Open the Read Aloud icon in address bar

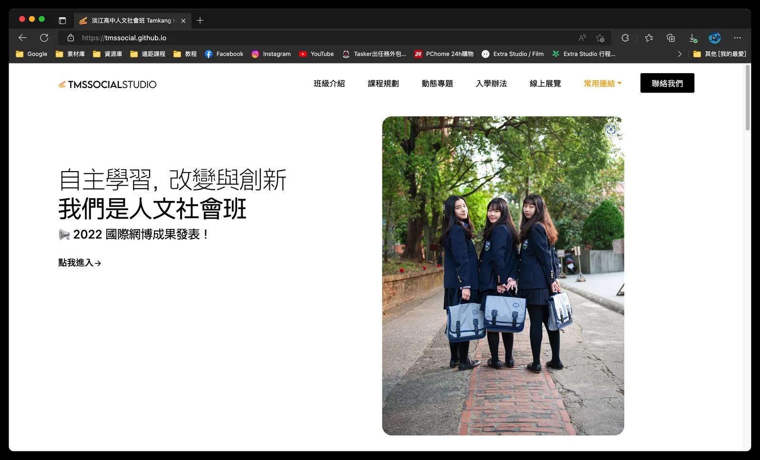(582, 38)
